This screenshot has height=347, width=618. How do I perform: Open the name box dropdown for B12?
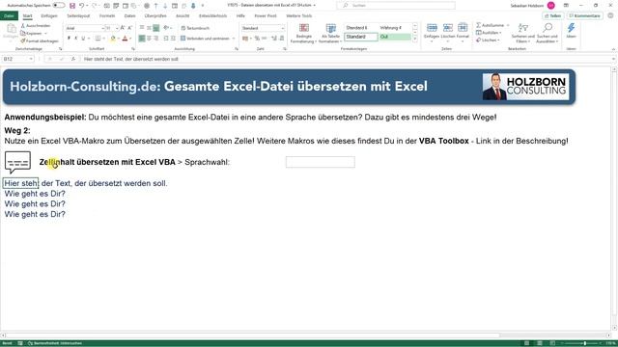(x=30, y=59)
